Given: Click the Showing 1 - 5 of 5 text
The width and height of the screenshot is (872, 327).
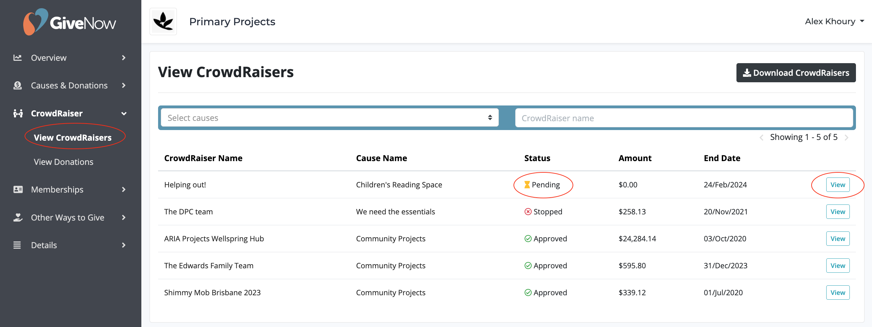Looking at the screenshot, I should coord(804,137).
